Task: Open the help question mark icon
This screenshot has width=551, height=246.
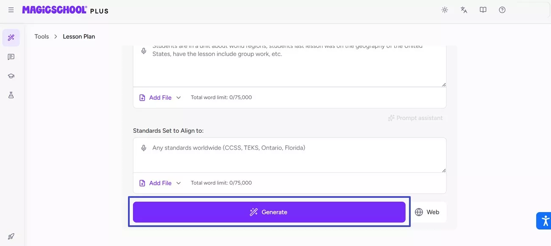Action: point(502,10)
